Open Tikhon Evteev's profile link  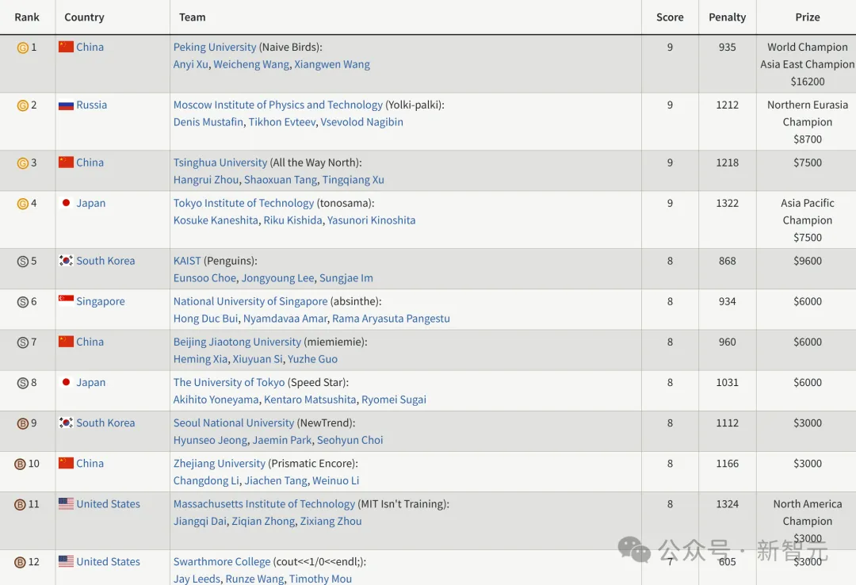(282, 122)
